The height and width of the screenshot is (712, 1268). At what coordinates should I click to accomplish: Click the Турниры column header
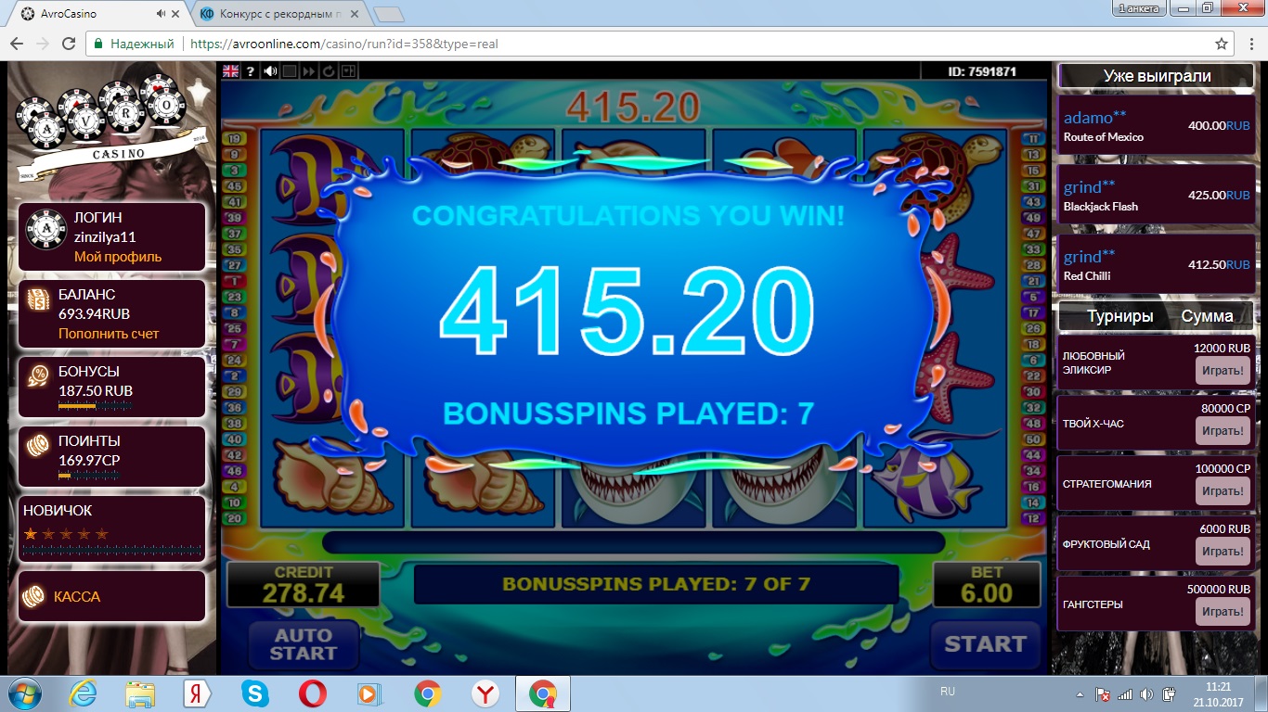point(1120,316)
